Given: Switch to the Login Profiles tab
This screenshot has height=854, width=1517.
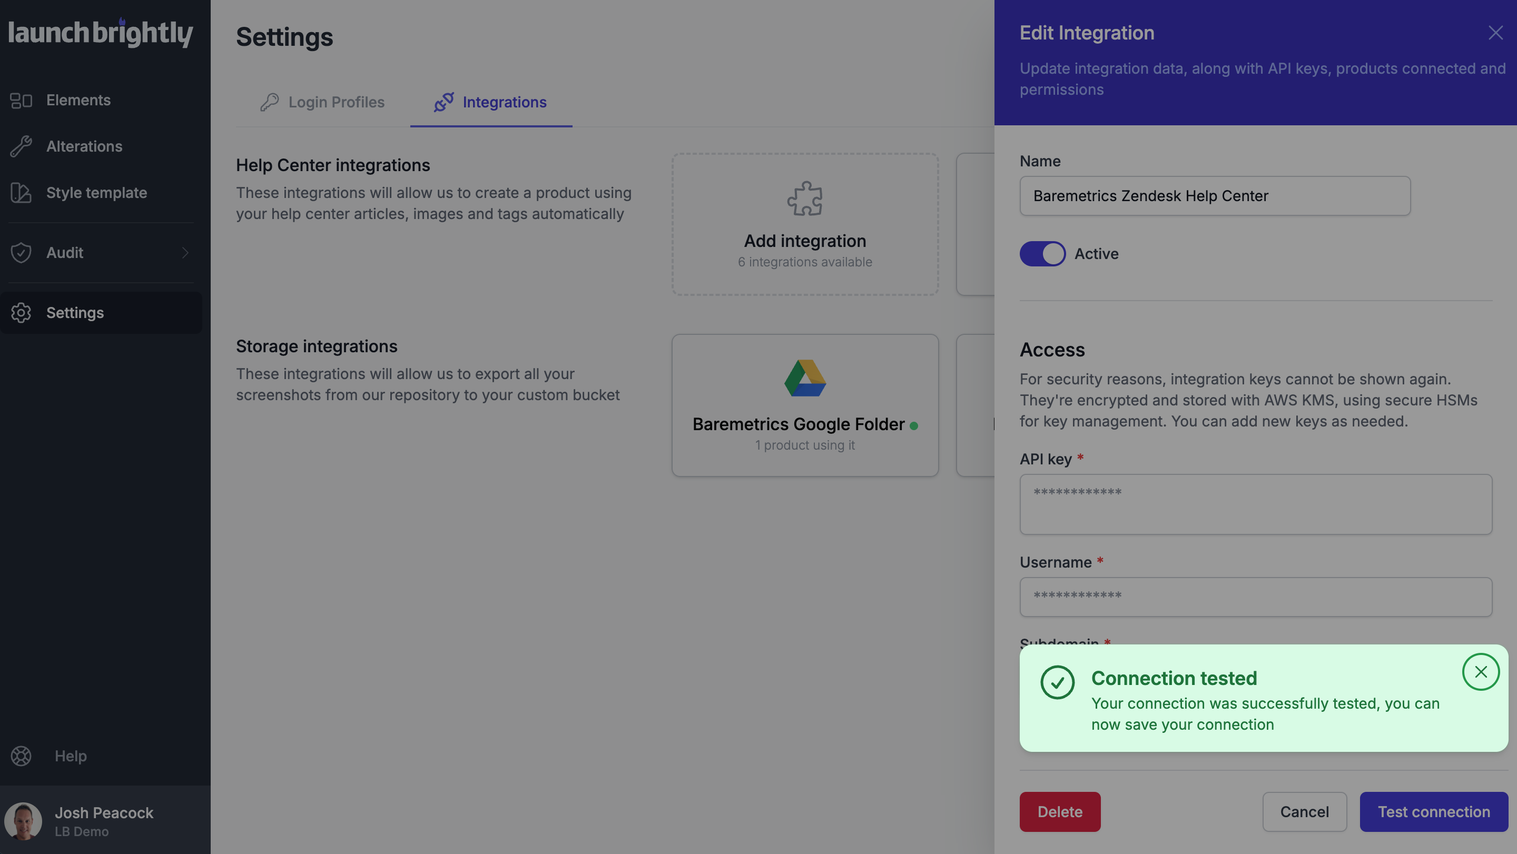Looking at the screenshot, I should (x=336, y=102).
